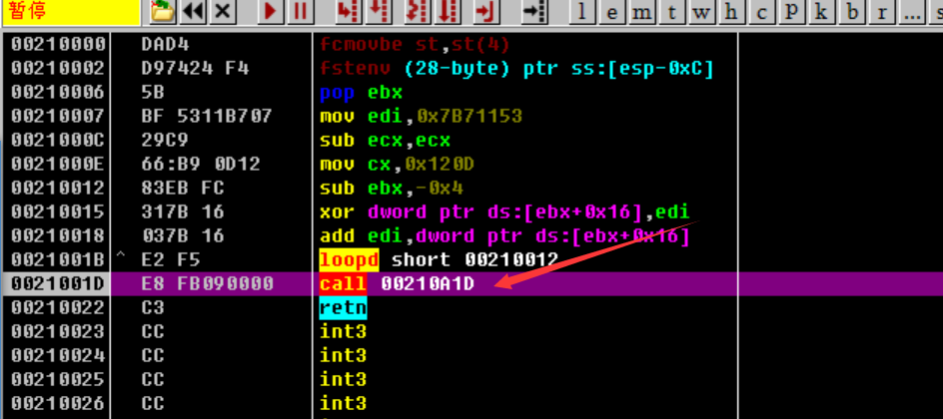Click hex bytes 'BF 5311B707'
The height and width of the screenshot is (419, 943).
(x=208, y=116)
